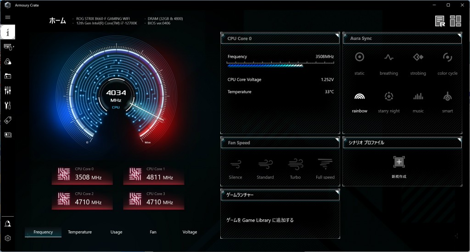Open the Device keyboard-mouse sidebar icon

tap(8, 47)
